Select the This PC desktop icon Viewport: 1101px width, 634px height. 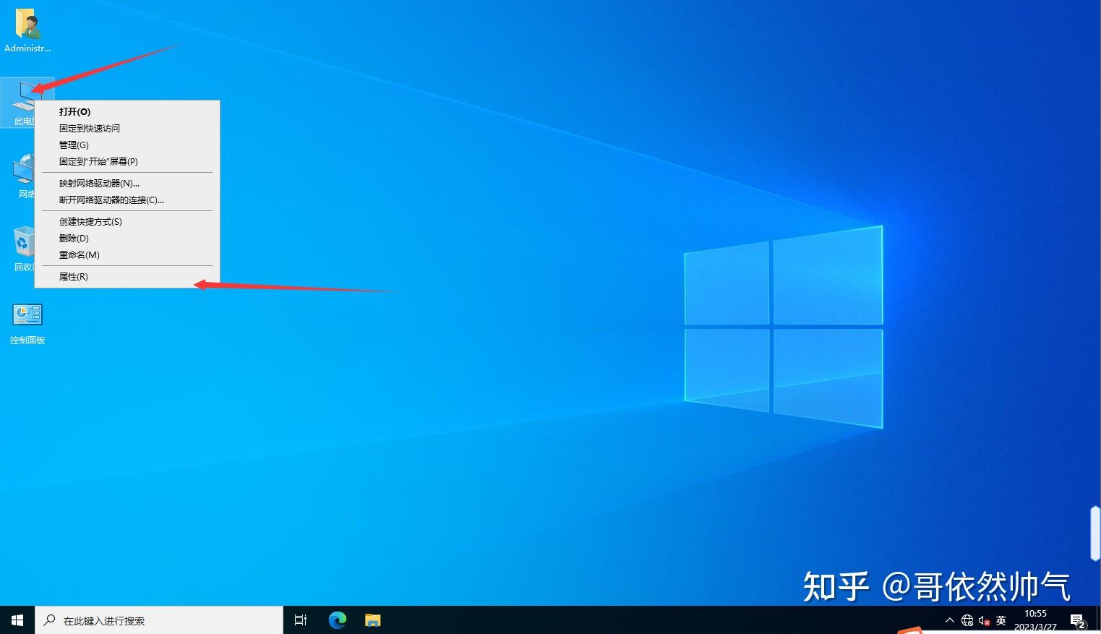point(17,102)
